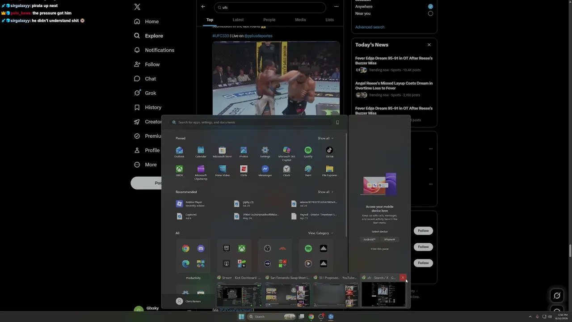This screenshot has height=322, width=572.
Task: Open Roblox Player from Recommended
Action: (190, 203)
